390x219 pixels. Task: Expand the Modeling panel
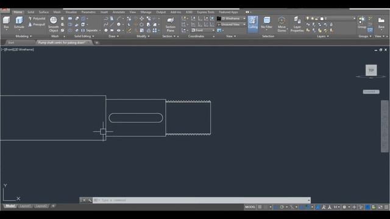click(x=23, y=36)
